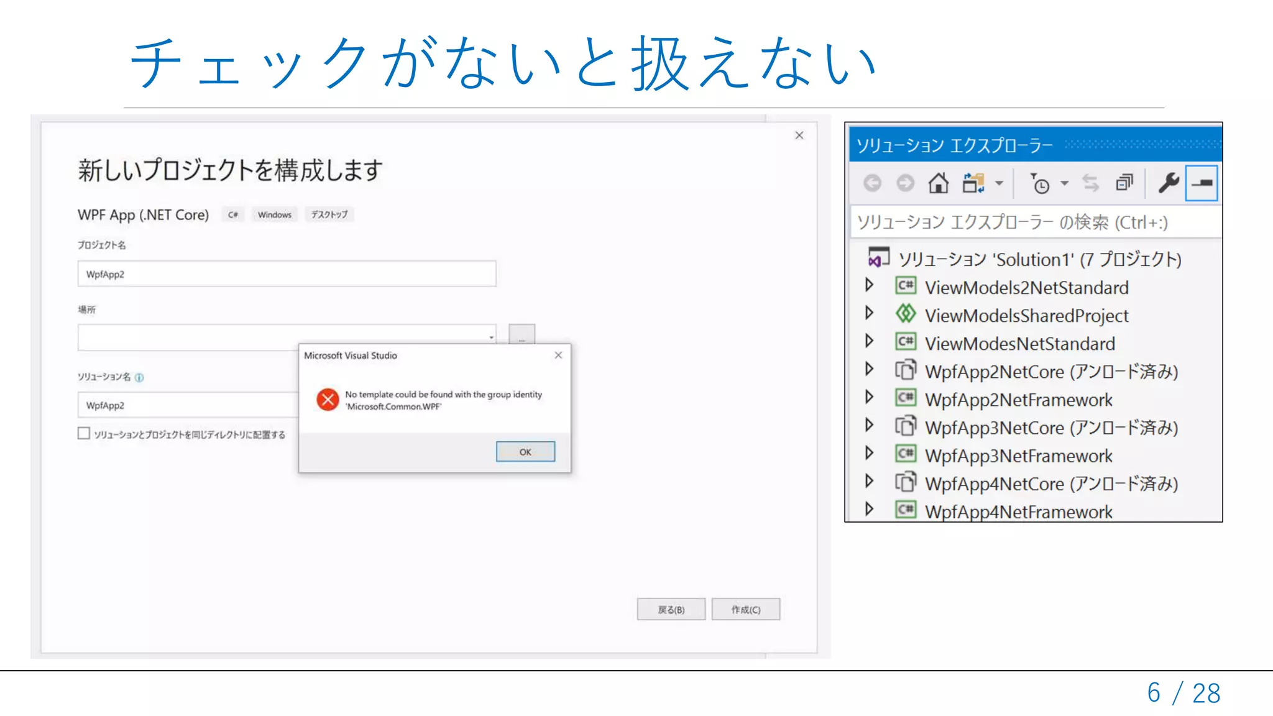This screenshot has height=716, width=1273.
Task: Open the dropdown arrow beside the clock filter icon
Action: click(1064, 183)
